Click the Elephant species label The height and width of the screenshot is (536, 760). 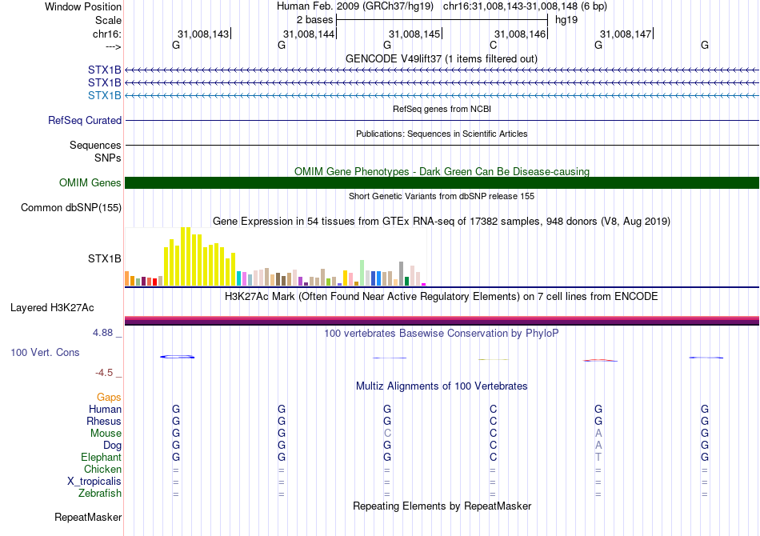point(101,457)
